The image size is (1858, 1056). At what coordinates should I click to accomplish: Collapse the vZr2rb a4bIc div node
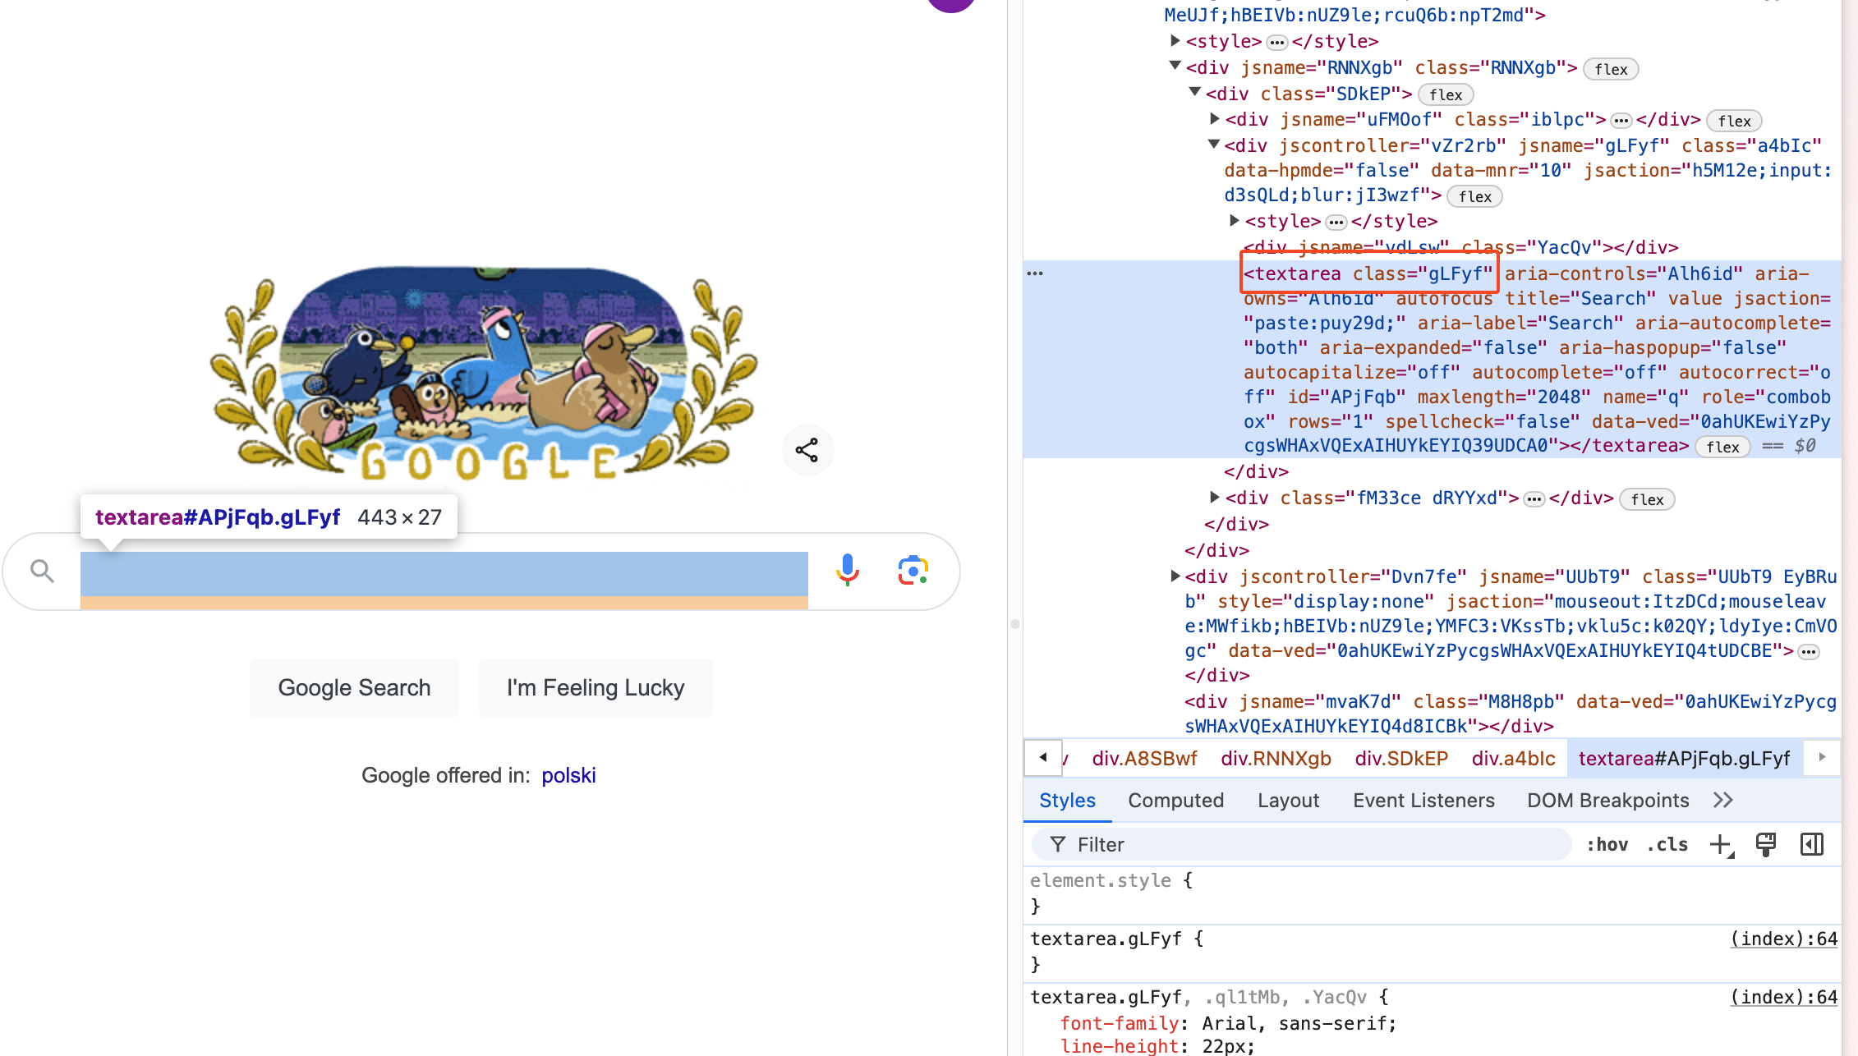[1214, 145]
